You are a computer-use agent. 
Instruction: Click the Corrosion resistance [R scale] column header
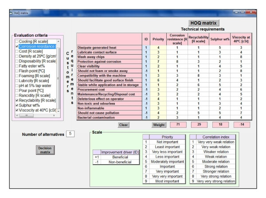pyautogui.click(x=177, y=39)
